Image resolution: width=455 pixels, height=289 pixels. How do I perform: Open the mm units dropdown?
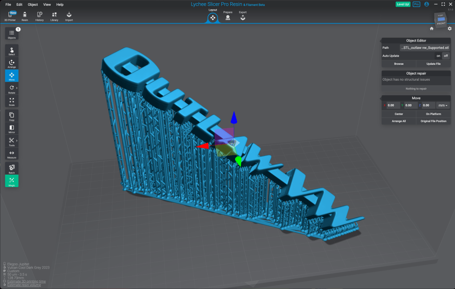(x=443, y=105)
